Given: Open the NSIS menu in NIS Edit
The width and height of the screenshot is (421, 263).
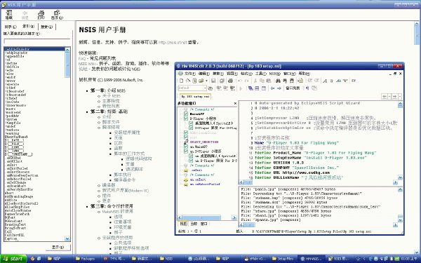Looking at the screenshot, I should point(274,73).
